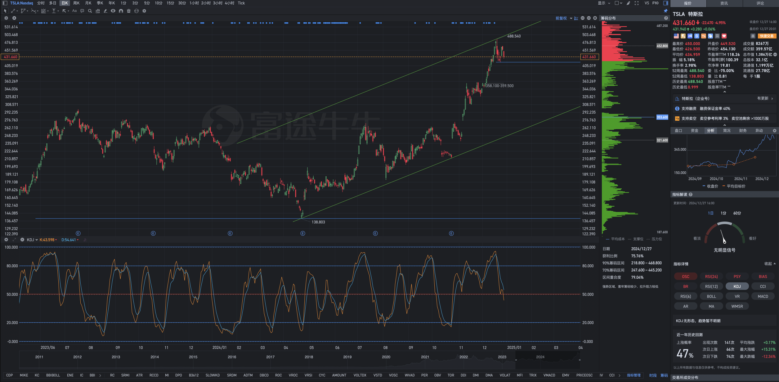Click the F10 company info button
Screen dimensions: 779x382
click(656, 3)
